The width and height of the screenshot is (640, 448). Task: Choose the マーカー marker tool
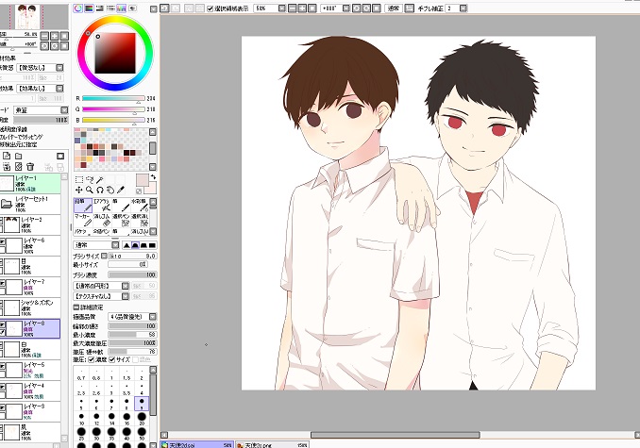(x=83, y=220)
